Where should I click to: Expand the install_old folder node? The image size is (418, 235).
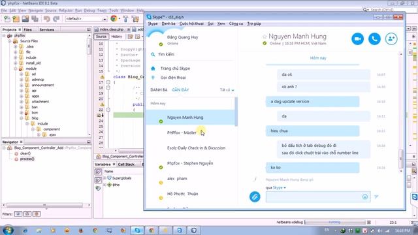click(16, 63)
